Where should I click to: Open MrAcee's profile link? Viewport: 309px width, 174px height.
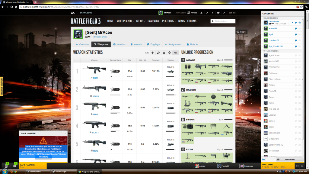[x=100, y=37]
